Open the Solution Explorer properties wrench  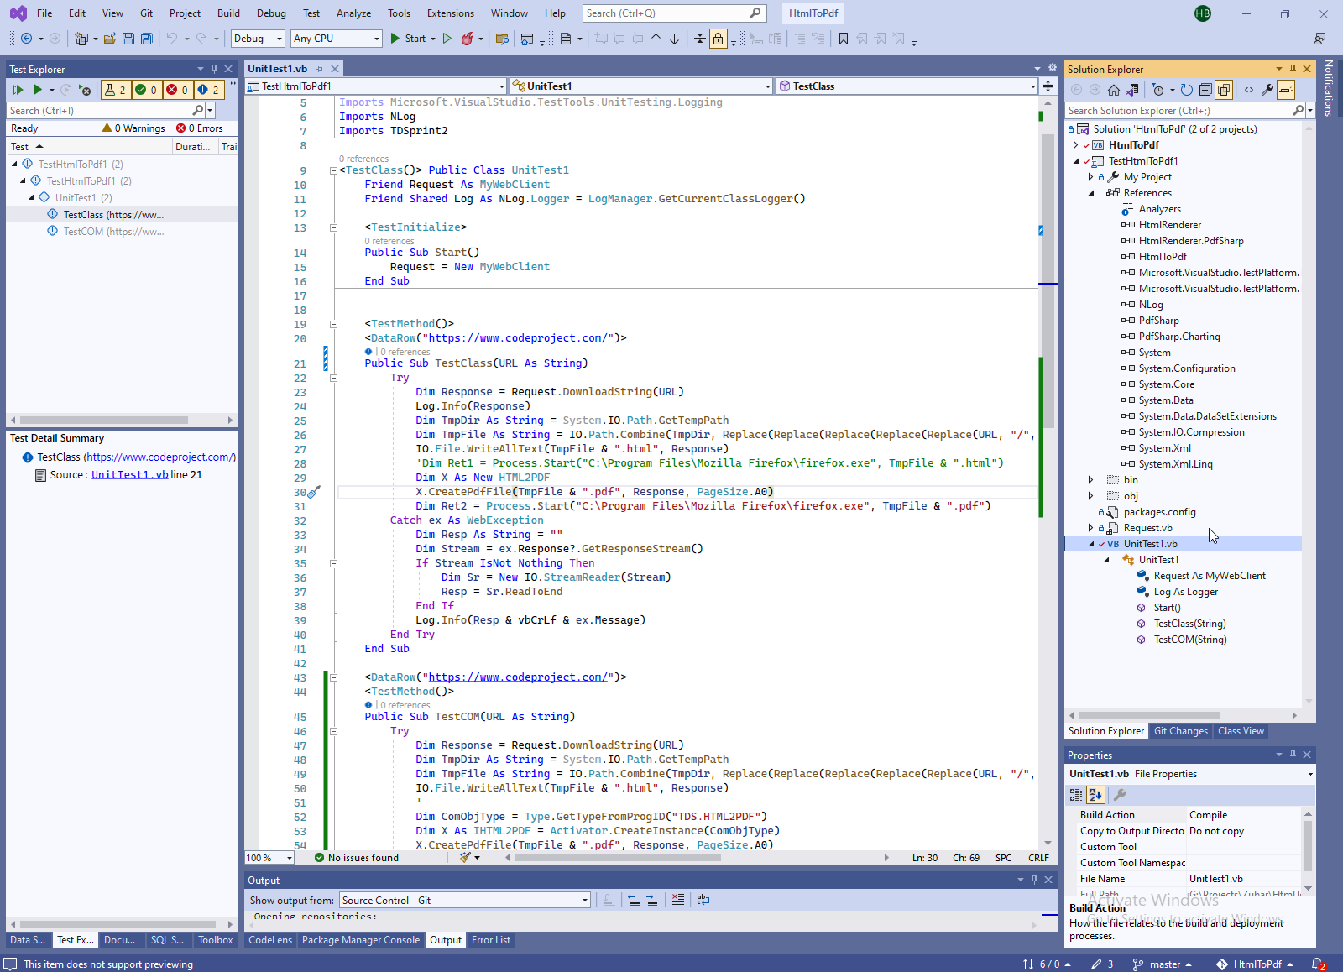tap(1267, 90)
